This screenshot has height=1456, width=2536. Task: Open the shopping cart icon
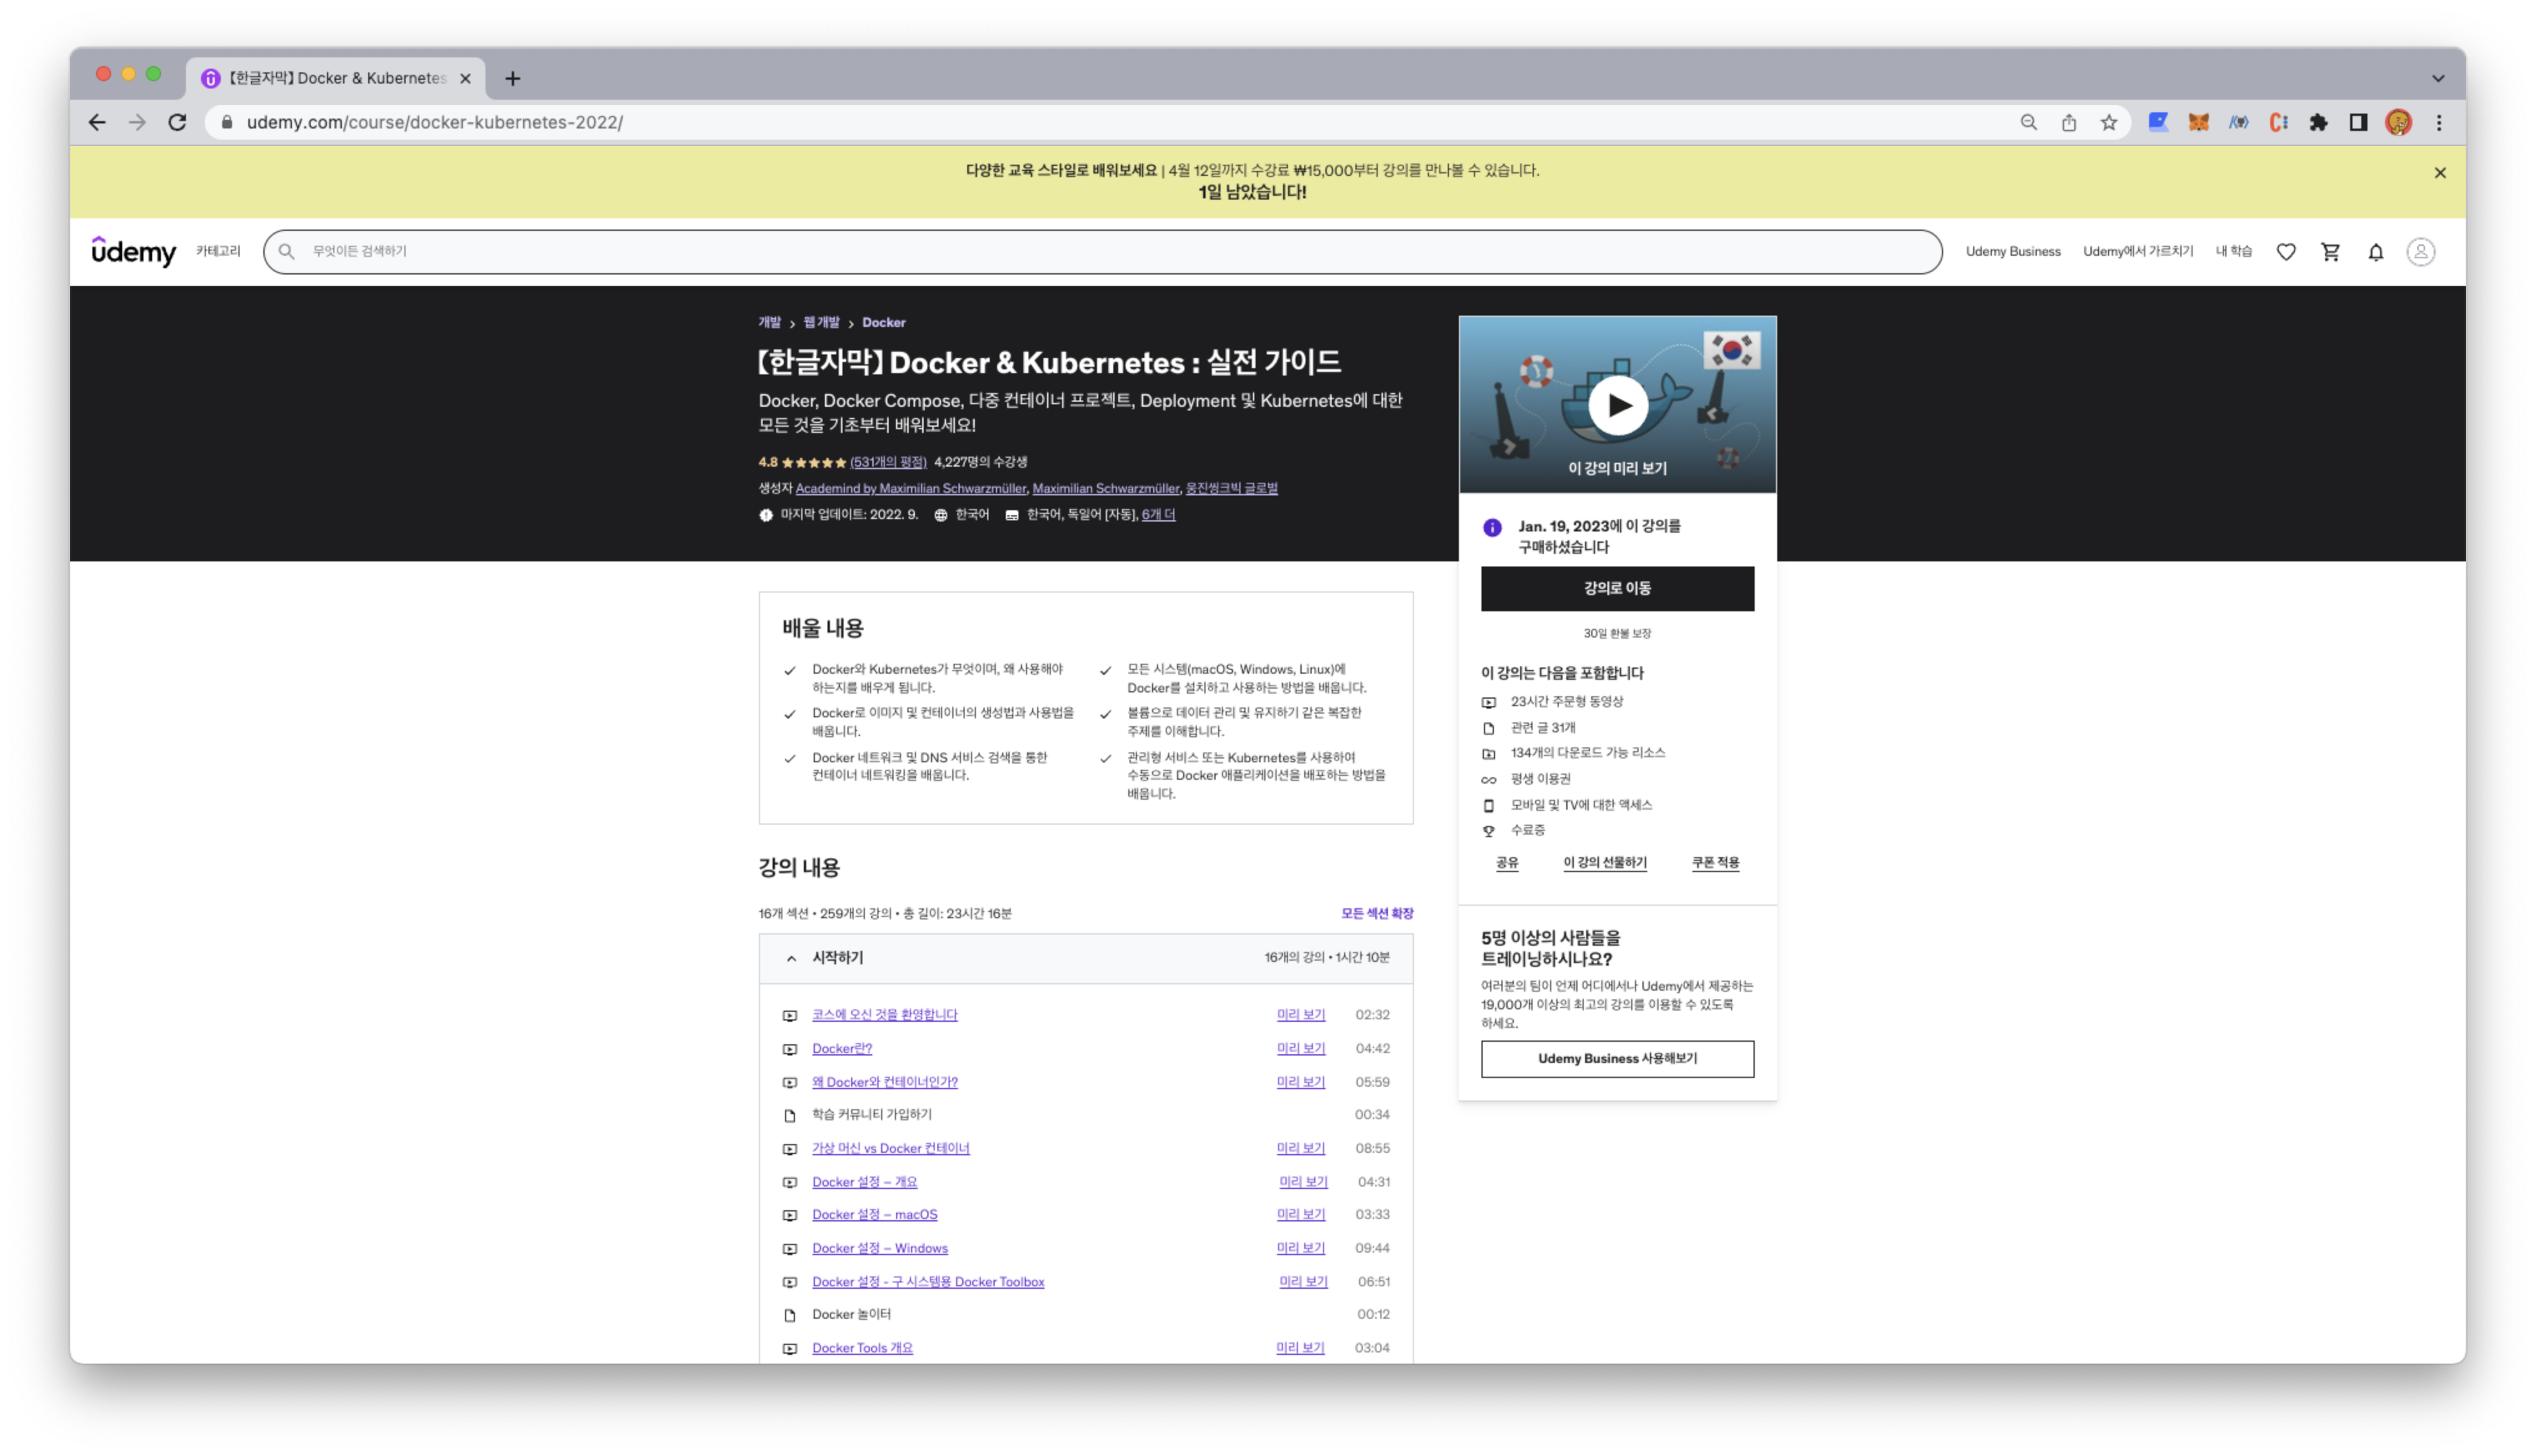[x=2330, y=252]
